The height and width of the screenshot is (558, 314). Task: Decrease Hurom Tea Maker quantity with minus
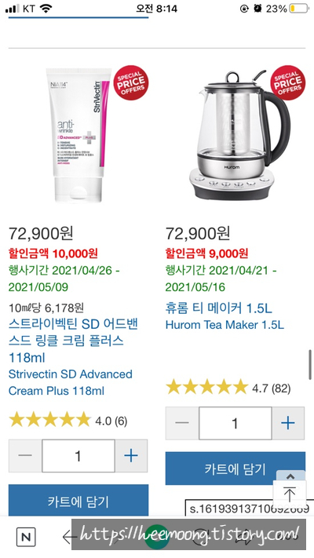tap(182, 423)
